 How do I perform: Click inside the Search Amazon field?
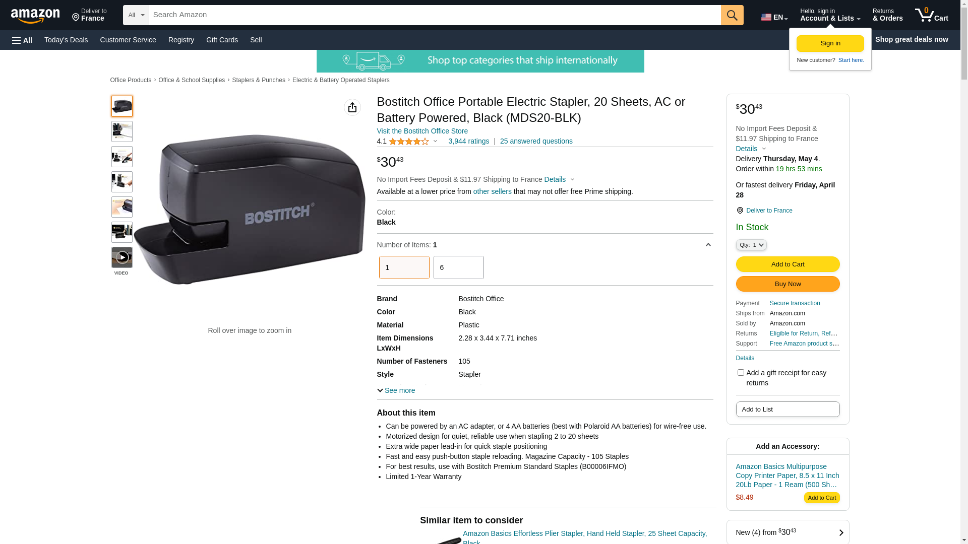coord(434,15)
